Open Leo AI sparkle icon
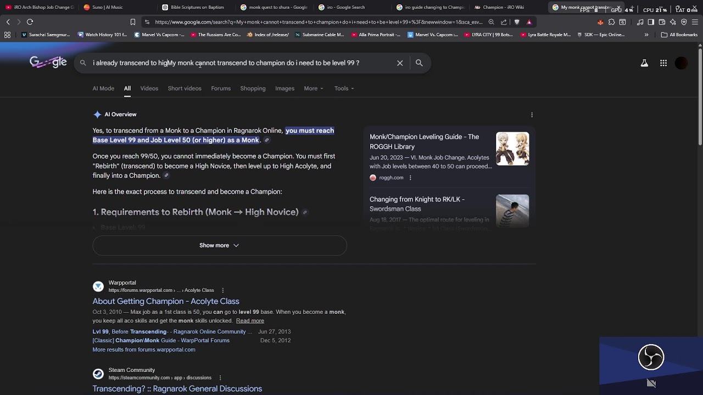 [673, 22]
